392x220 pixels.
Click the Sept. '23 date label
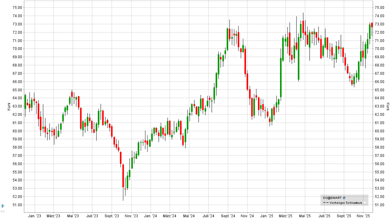(x=112, y=216)
